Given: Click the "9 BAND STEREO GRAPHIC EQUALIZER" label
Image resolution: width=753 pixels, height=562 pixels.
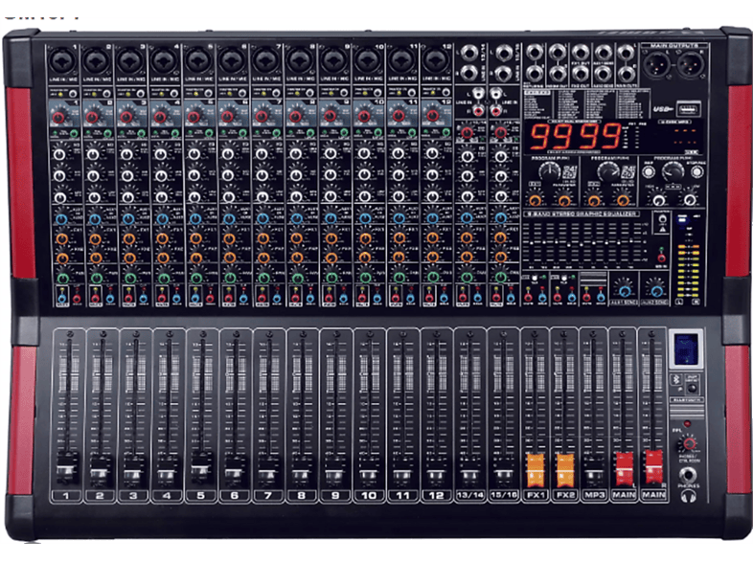Looking at the screenshot, I should 582,214.
